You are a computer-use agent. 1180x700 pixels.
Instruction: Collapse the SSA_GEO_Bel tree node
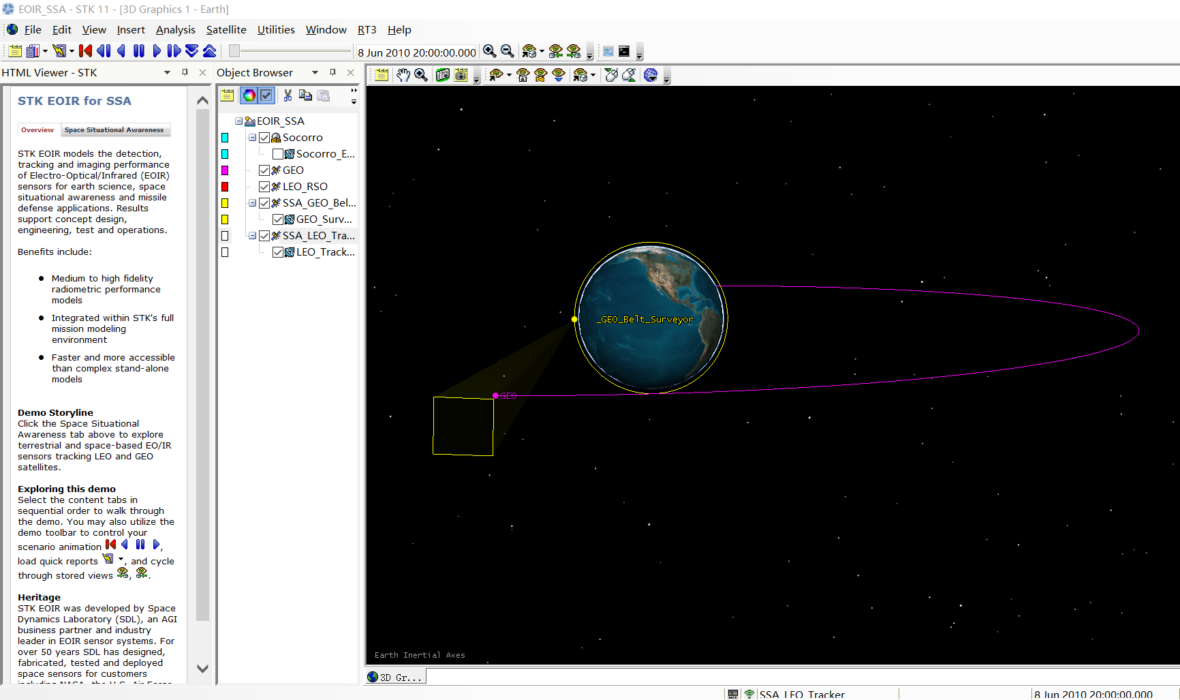click(252, 203)
